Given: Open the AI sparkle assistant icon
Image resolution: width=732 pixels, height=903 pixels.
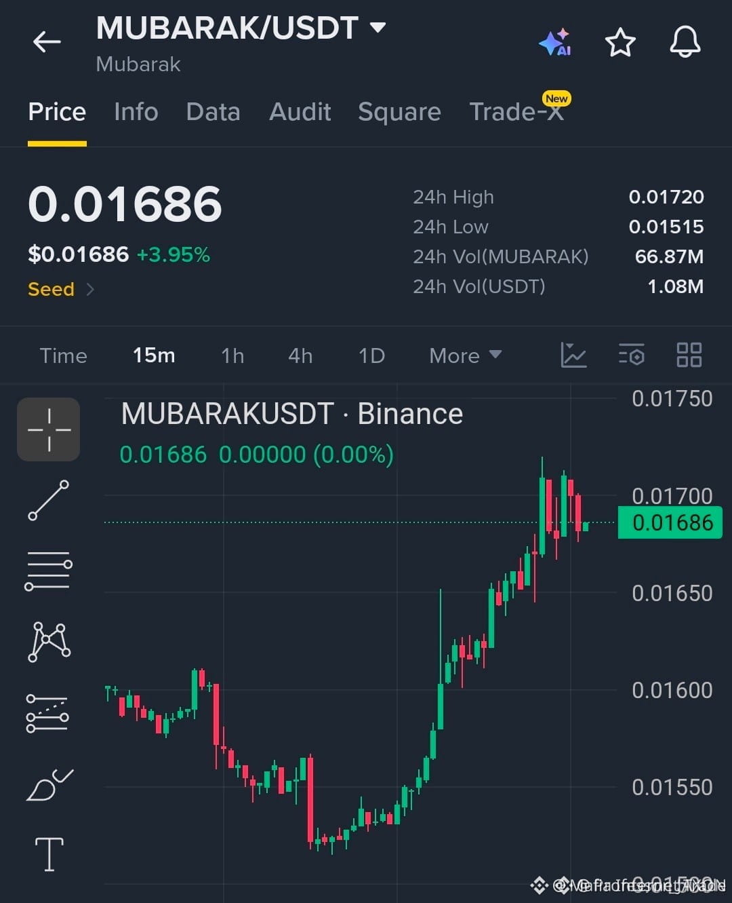Looking at the screenshot, I should 555,42.
